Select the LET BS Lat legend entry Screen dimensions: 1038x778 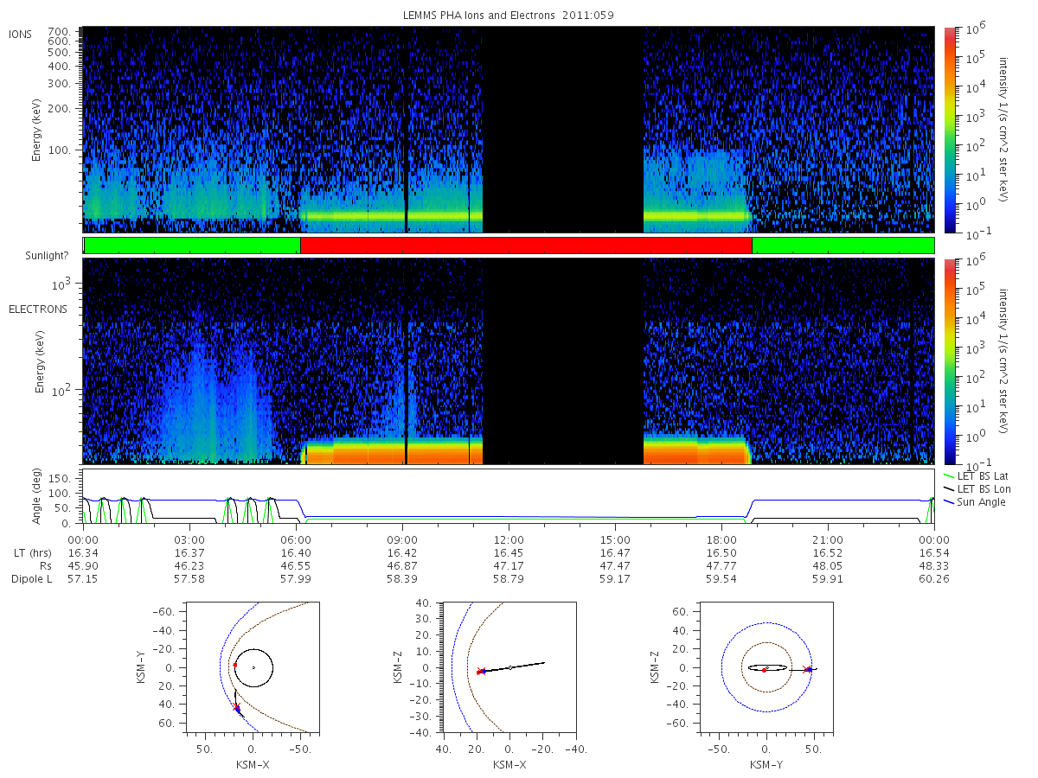coord(977,476)
